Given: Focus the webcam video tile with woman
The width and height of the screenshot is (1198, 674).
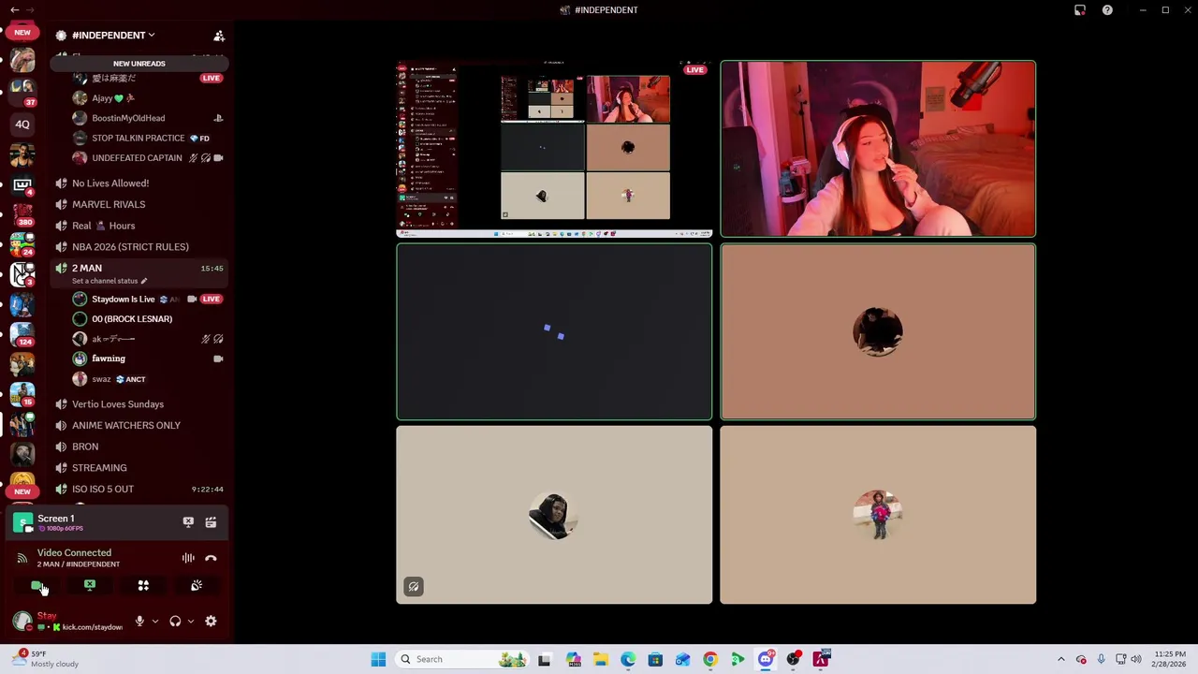Looking at the screenshot, I should tap(878, 148).
